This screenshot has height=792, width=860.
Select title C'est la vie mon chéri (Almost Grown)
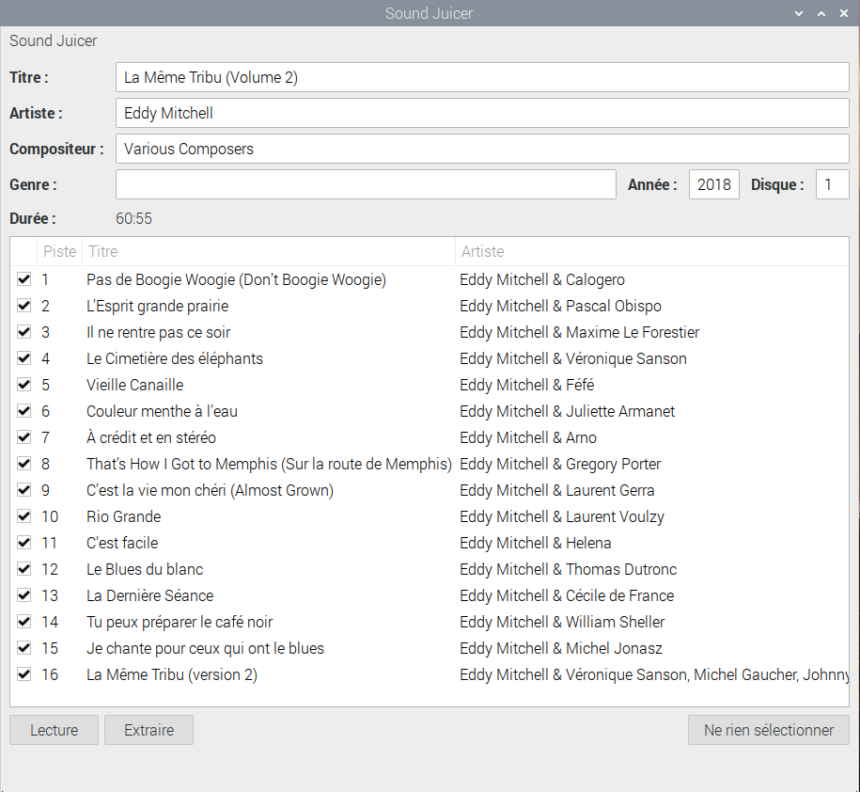[x=210, y=490]
